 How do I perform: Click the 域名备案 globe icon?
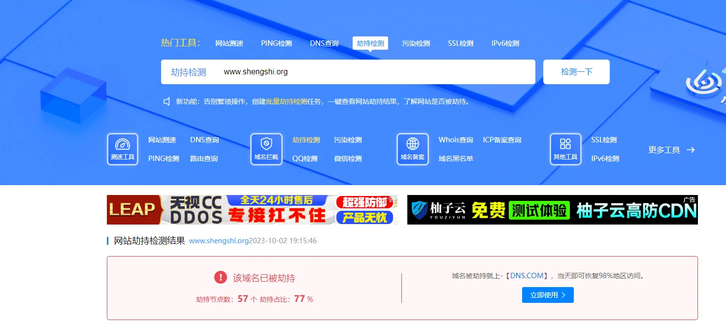coord(412,144)
